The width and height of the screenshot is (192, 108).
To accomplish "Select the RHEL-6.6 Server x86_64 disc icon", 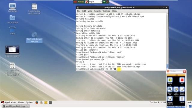I will pyautogui.click(x=34, y=35).
